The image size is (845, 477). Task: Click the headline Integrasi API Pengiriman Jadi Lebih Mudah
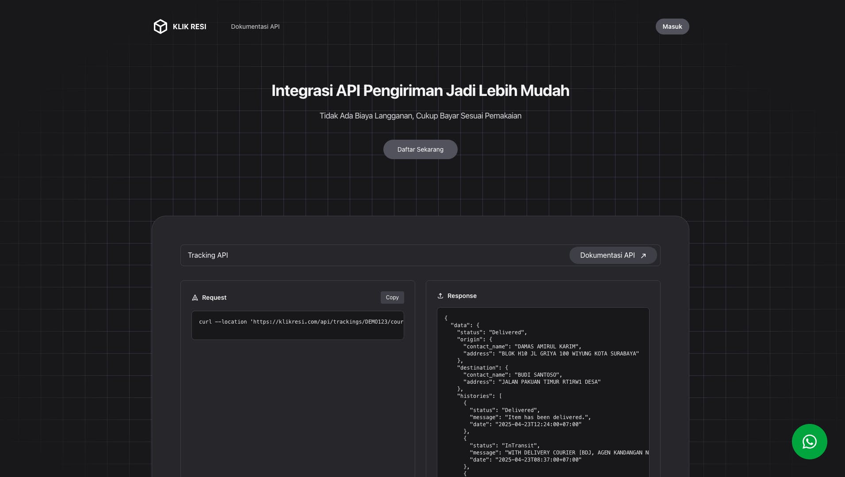click(420, 91)
